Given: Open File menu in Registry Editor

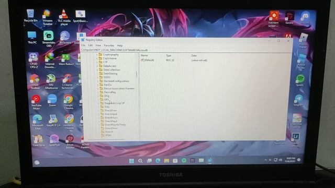Looking at the screenshot, I should coord(83,45).
